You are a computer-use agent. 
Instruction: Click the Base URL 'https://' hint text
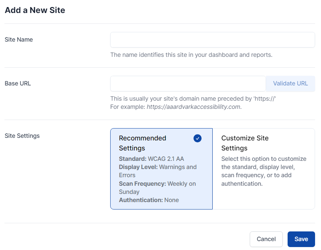(x=193, y=99)
